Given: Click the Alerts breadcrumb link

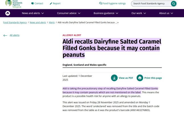Looking at the screenshot, I should (52, 22).
